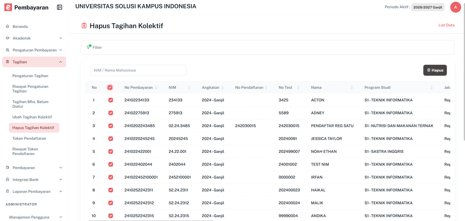Collapse the Tagihan menu chevron
The image size is (465, 221).
[61, 62]
